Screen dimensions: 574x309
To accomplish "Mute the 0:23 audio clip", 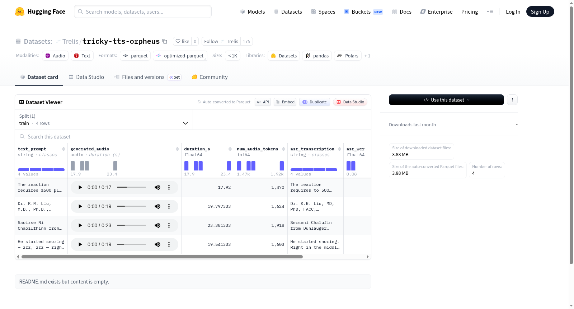I will [x=157, y=225].
